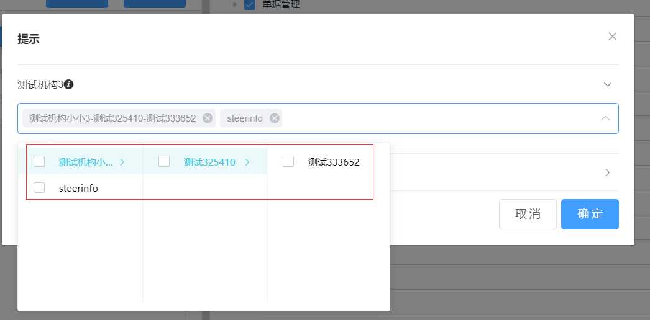This screenshot has height=320, width=650.
Task: Tick the checkbox for 测试机构小...
Action: (39, 161)
